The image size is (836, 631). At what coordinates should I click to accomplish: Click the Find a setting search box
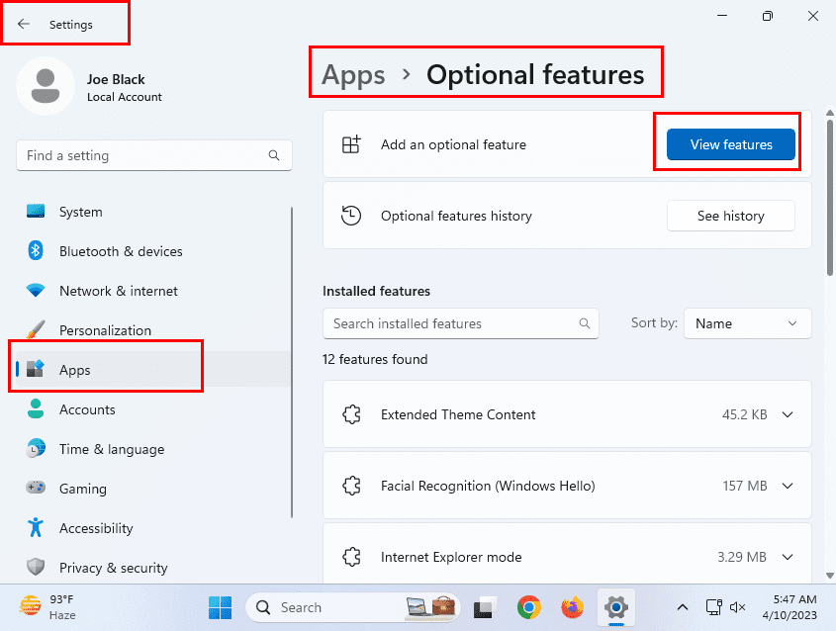154,155
